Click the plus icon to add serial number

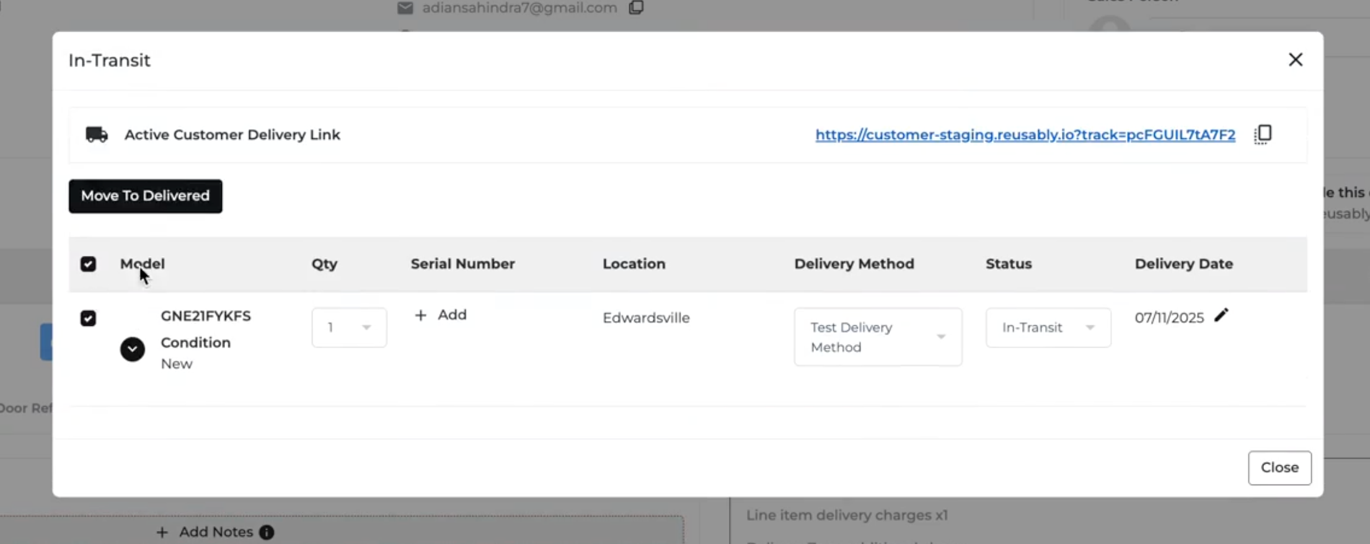click(420, 315)
